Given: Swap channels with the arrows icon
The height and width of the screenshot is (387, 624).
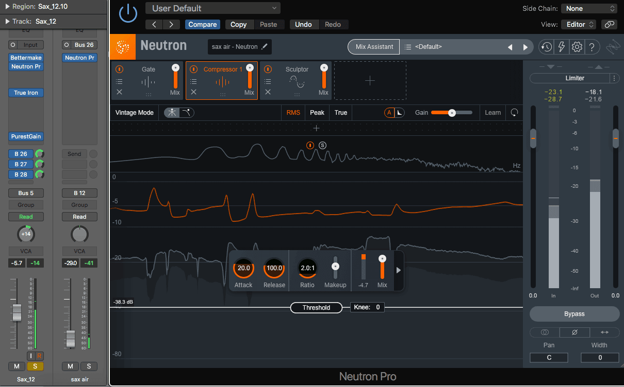Looking at the screenshot, I should tap(604, 332).
